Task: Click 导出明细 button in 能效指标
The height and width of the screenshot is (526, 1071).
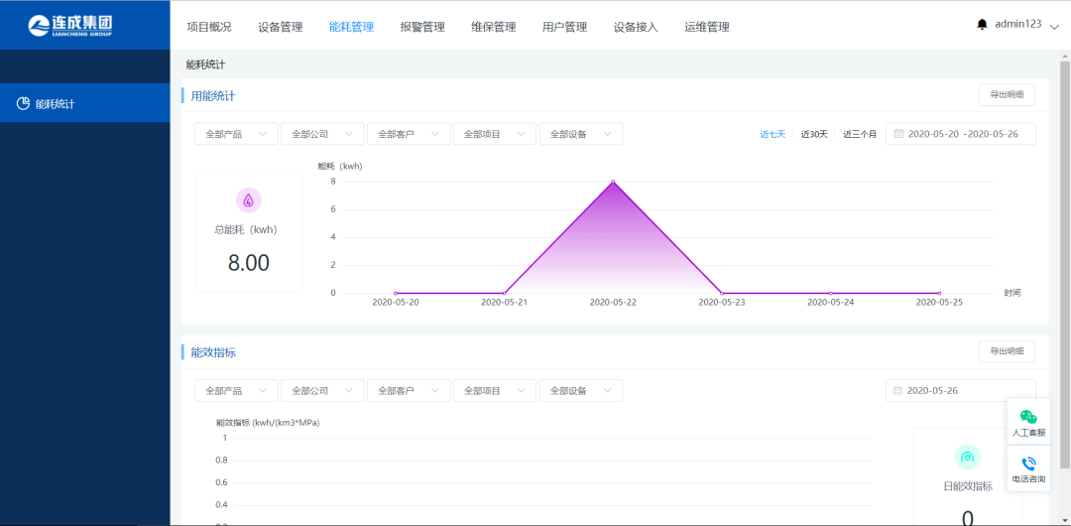Action: pos(1007,351)
